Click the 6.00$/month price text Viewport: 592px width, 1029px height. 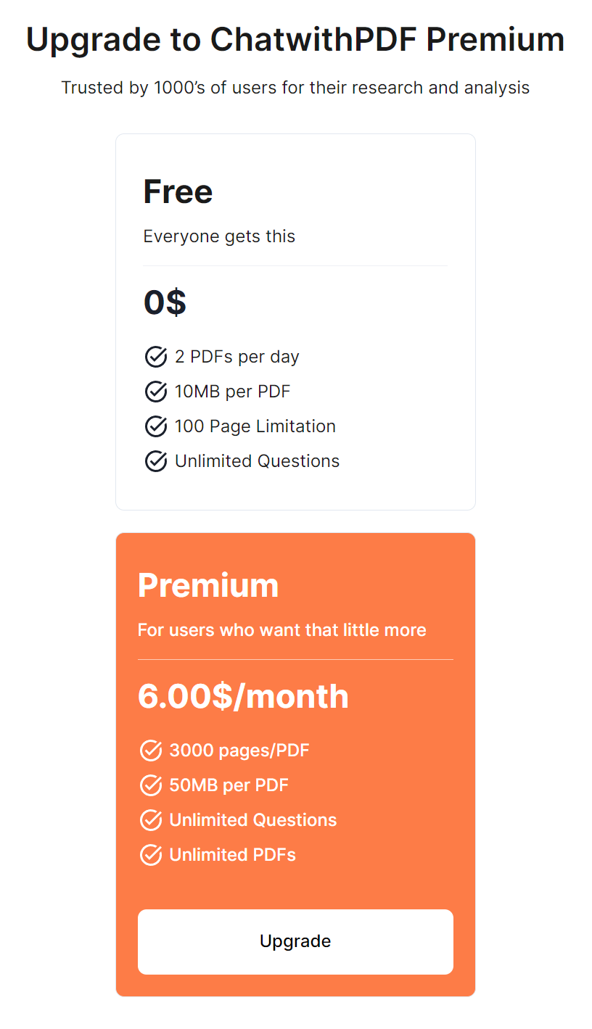coord(243,696)
